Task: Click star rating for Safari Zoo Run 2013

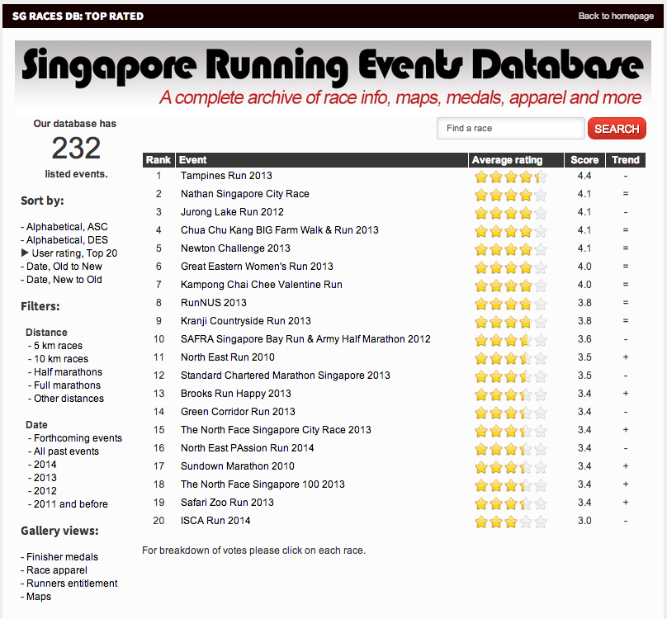Action: (510, 503)
